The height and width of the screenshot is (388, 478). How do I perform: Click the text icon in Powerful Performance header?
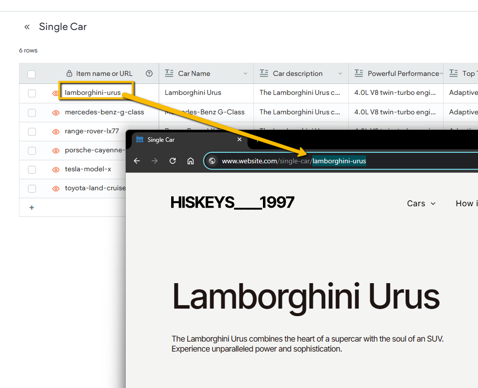[359, 73]
